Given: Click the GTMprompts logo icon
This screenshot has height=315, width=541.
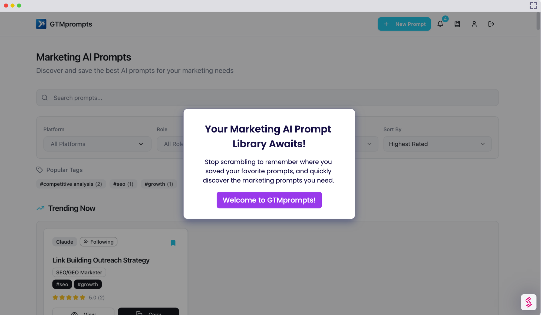Looking at the screenshot, I should (x=41, y=24).
